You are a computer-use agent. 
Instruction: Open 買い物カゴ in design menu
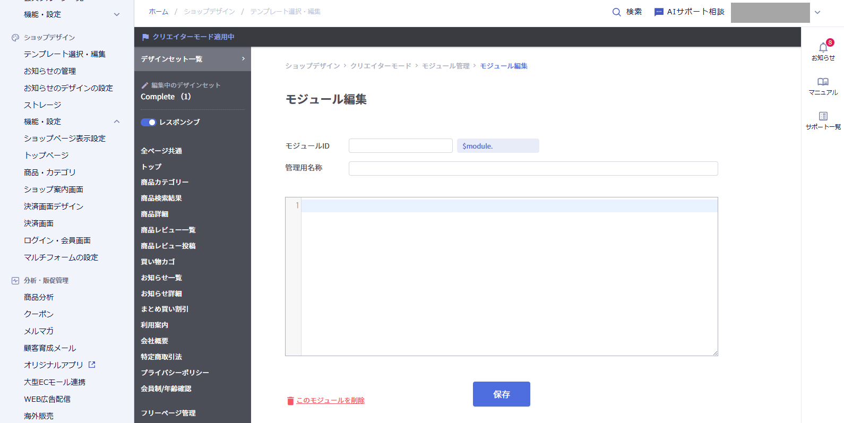coord(158,262)
